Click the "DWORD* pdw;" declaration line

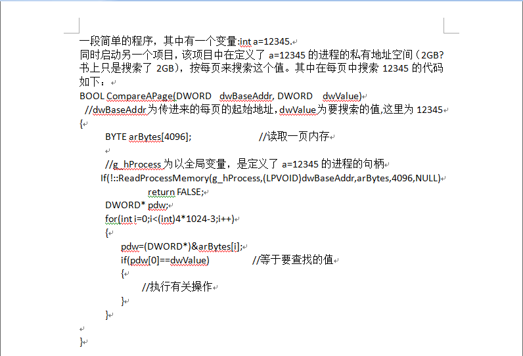(137, 206)
